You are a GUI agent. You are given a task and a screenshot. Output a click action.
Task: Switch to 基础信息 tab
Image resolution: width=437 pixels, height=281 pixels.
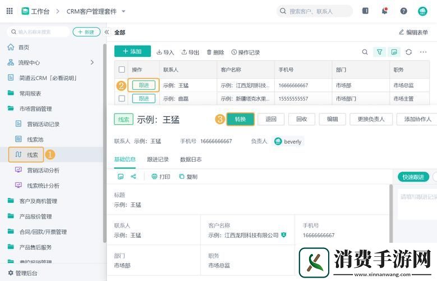coord(125,159)
